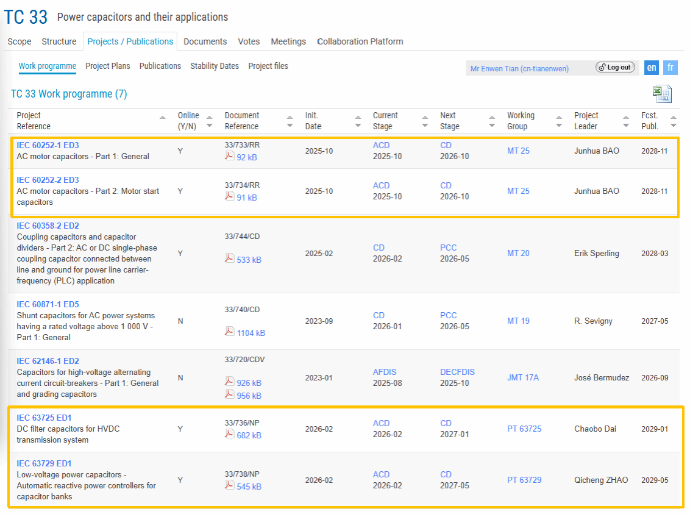Open PDF icon for 33/733/RR document
This screenshot has width=690, height=517.
(x=229, y=156)
